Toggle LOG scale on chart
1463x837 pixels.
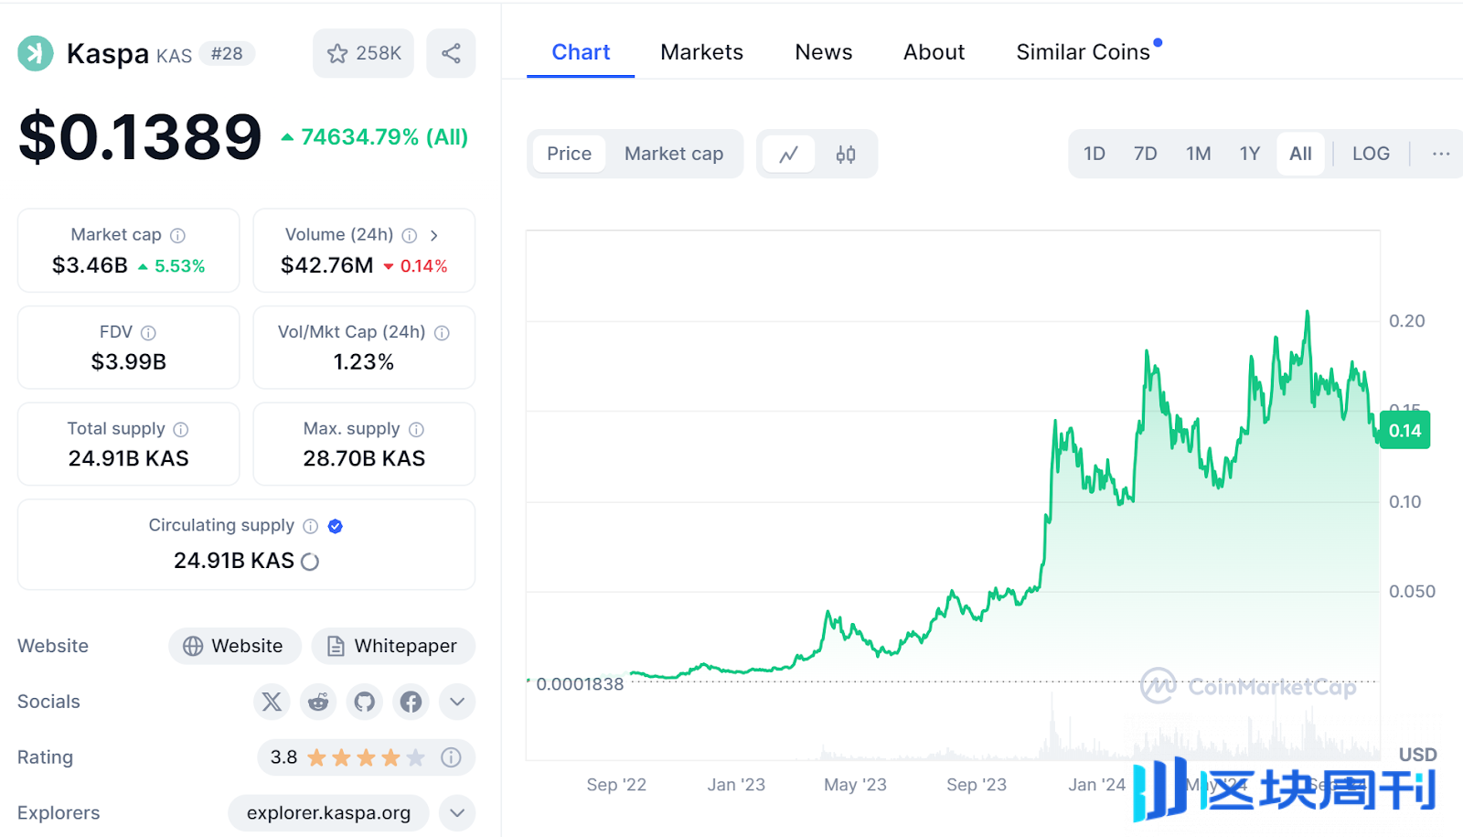click(1371, 154)
